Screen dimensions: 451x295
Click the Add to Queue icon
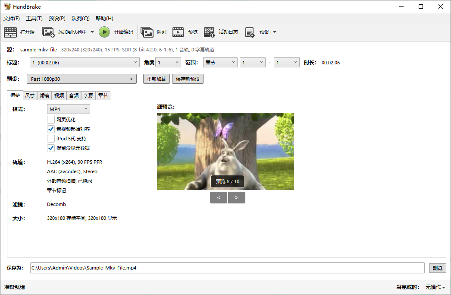click(x=47, y=32)
